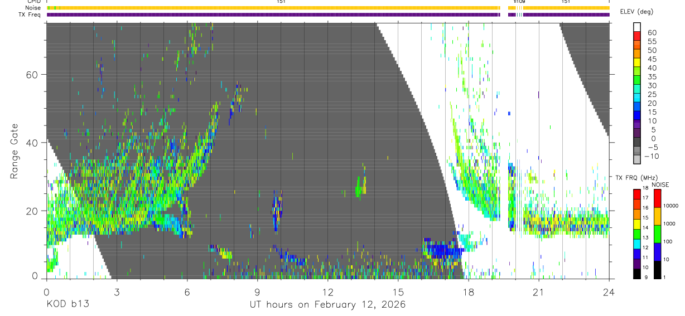The height and width of the screenshot is (316, 685).
Task: Click the red 17–18 MHz segment of the TX FRQ bar
Action: click(637, 194)
